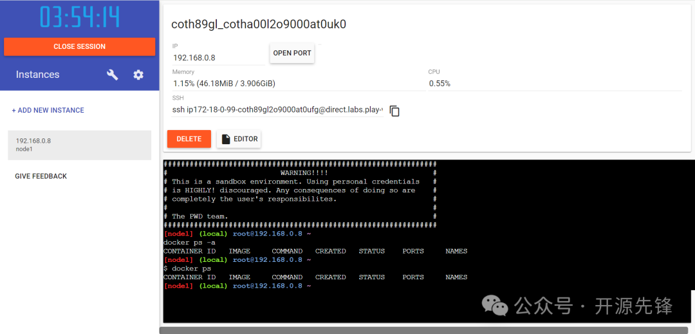Click the WARNING!!!! text in the terminal

[x=304, y=172]
